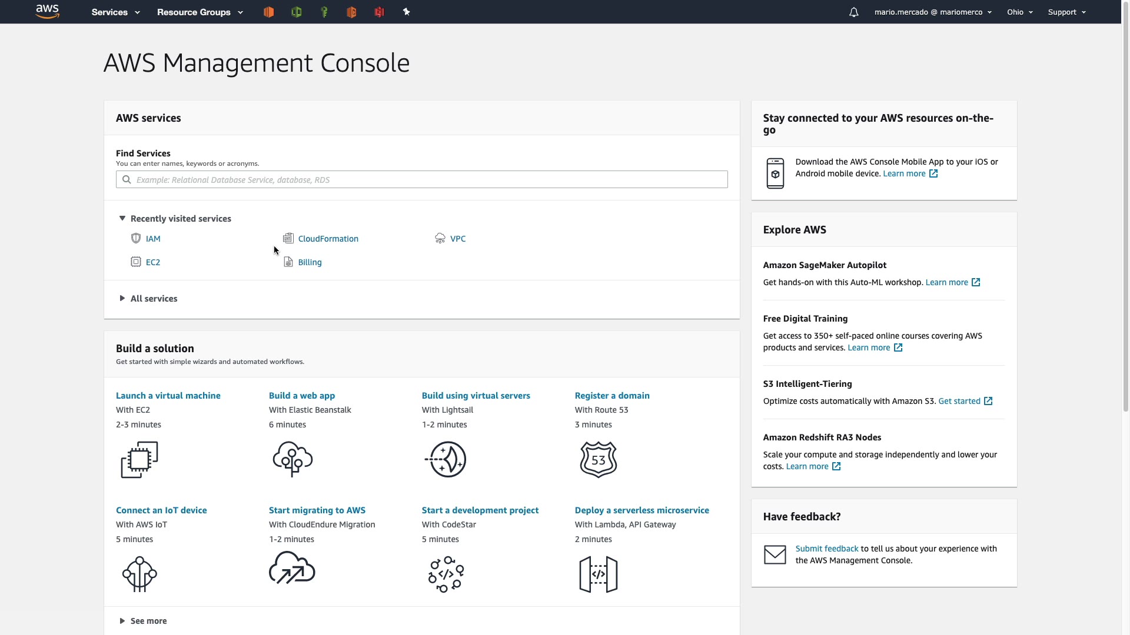1130x635 pixels.
Task: Open the Resource Groups menu
Action: click(200, 12)
